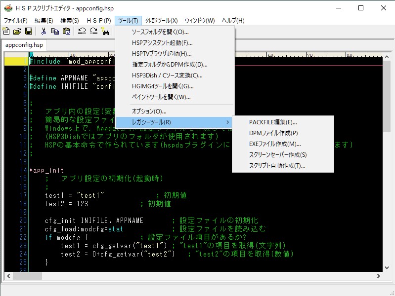
Task: Select HSP3Dish / Cソース変換(C)...
Action: 175,75
